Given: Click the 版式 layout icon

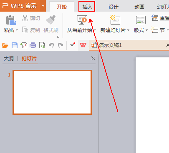Looking at the screenshot, I should coord(141,20).
